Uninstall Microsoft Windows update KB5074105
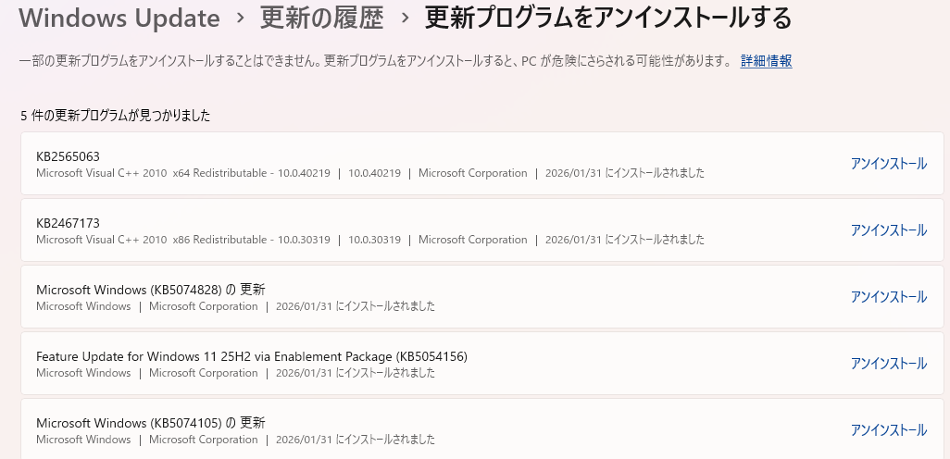The image size is (950, 459). tap(888, 430)
